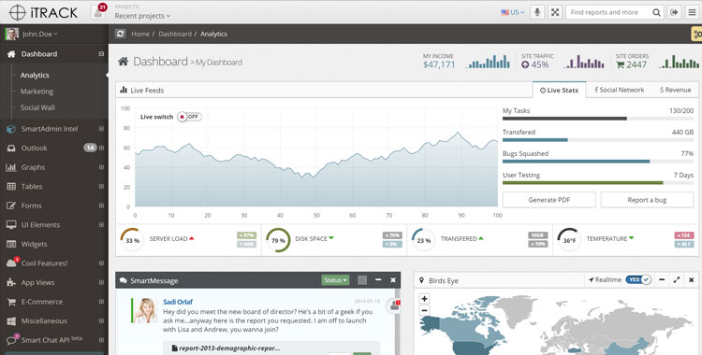702x355 pixels.
Task: Click the Graphs bar chart icon
Action: (11, 167)
